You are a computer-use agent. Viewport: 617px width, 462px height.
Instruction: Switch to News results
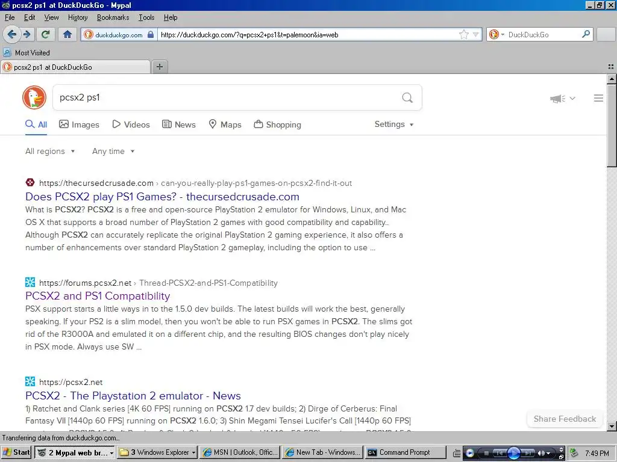coord(178,125)
